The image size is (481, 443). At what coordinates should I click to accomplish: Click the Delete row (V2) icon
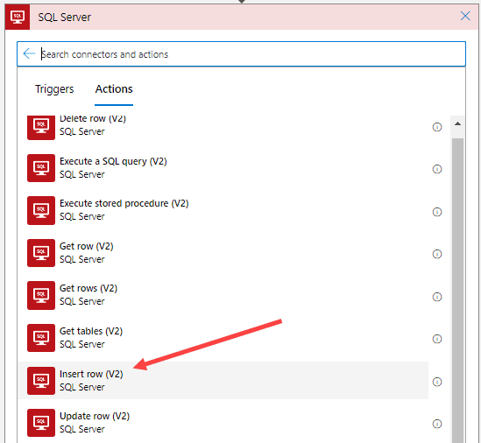pos(41,128)
